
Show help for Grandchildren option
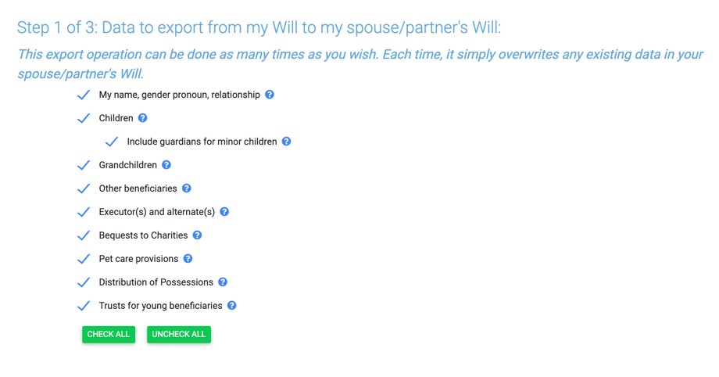[x=166, y=165]
